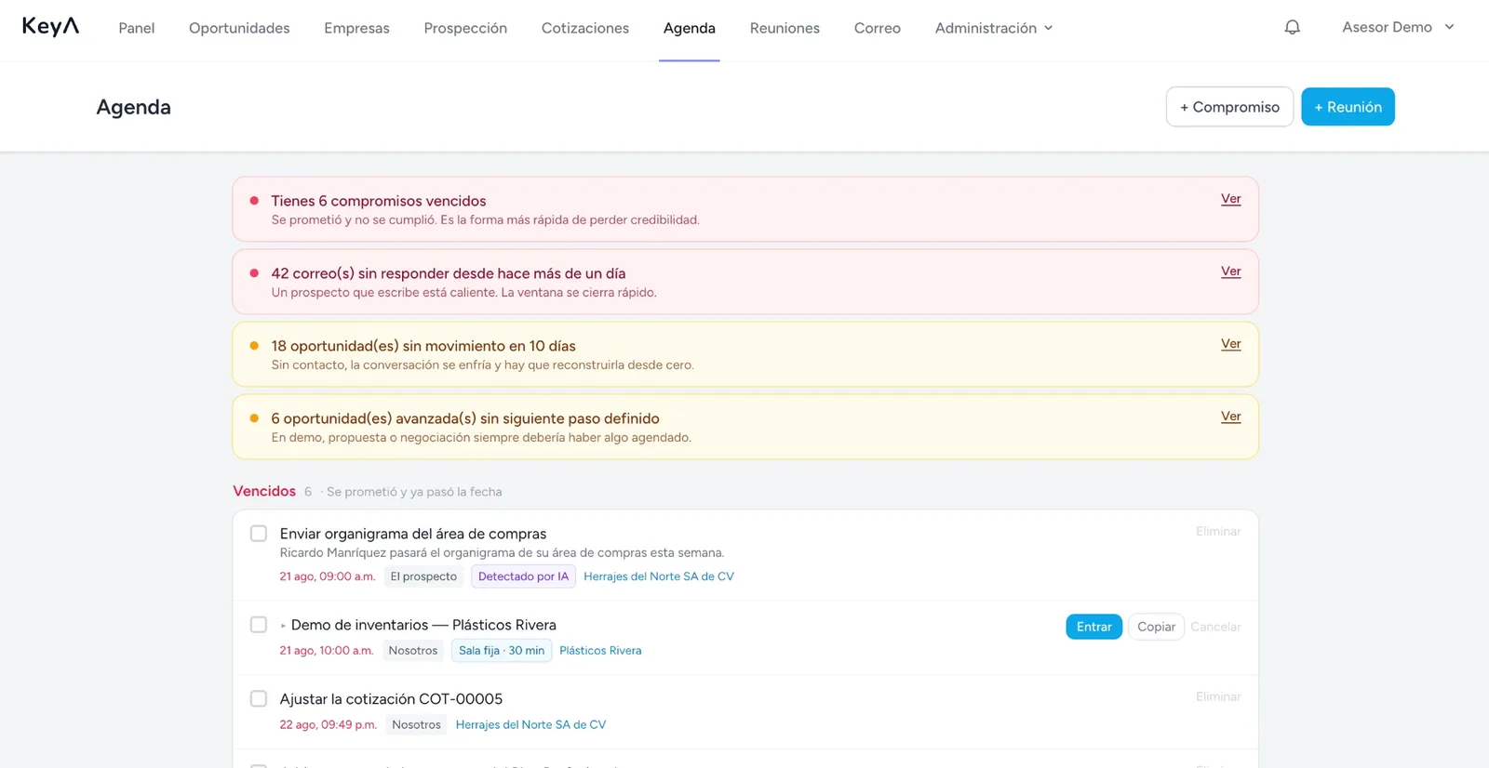The height and width of the screenshot is (768, 1489).
Task: Join the Plásticos Rivera demo with Entrar
Action: pos(1093,627)
